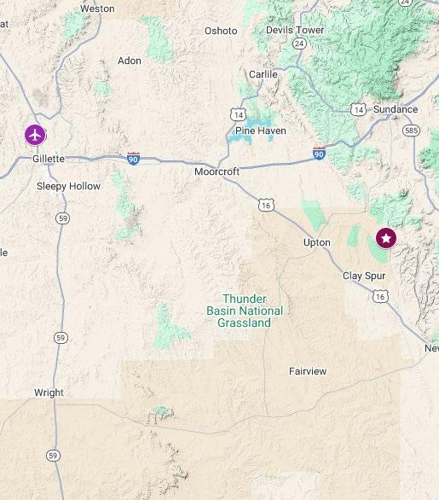This screenshot has height=500, width=439.
Task: Click the I-90 shield east of Moorcroft
Action: pos(319,154)
